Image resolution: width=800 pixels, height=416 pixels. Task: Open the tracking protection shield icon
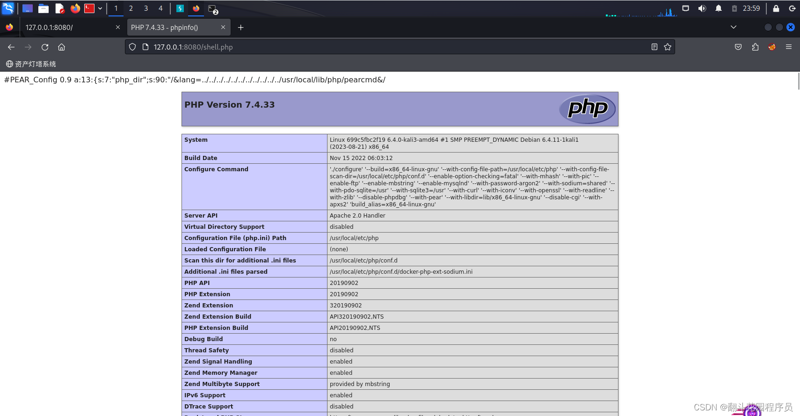point(132,47)
